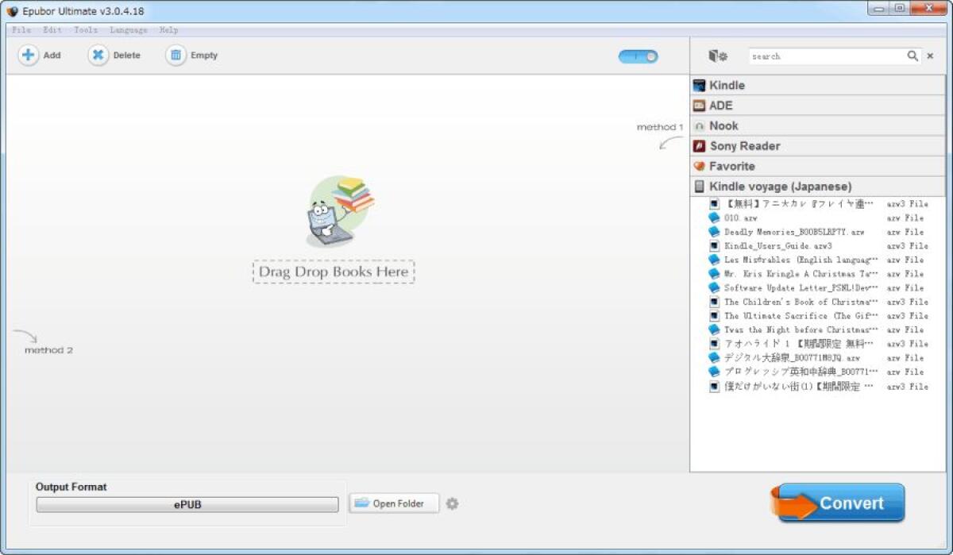Click the Favorite icon in sidebar
This screenshot has height=555, width=953.
[x=700, y=166]
